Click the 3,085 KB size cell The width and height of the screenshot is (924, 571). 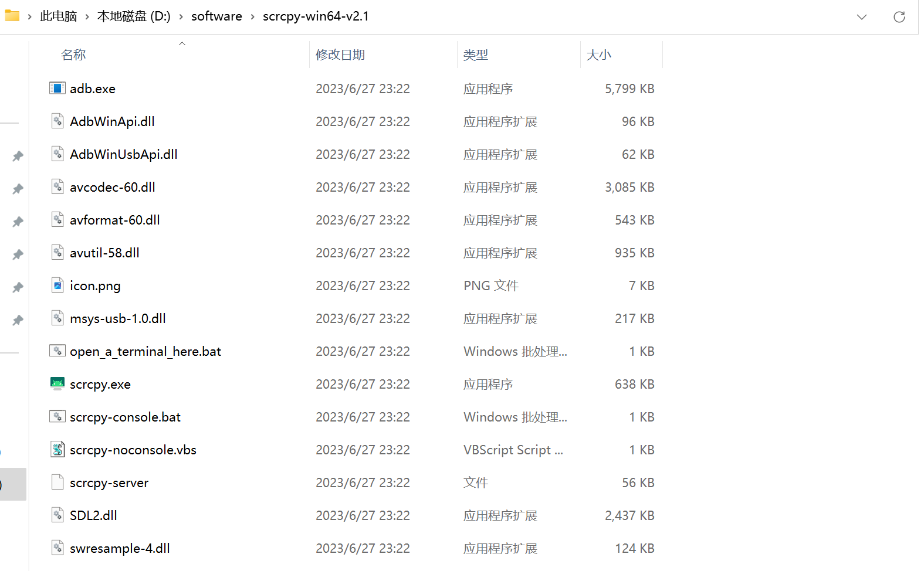tap(629, 187)
